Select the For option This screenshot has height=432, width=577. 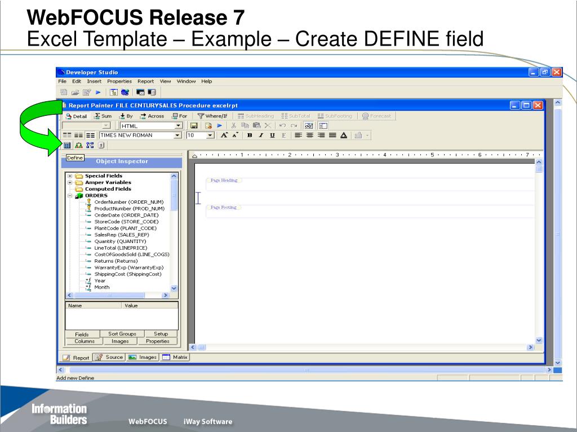click(x=180, y=116)
